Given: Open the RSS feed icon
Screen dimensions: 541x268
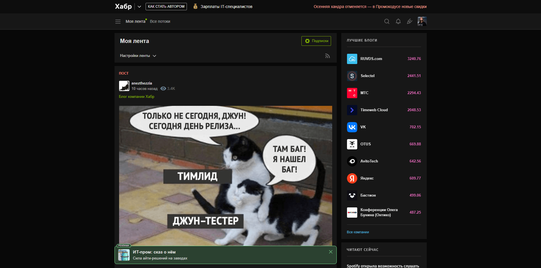Looking at the screenshot, I should click(328, 56).
